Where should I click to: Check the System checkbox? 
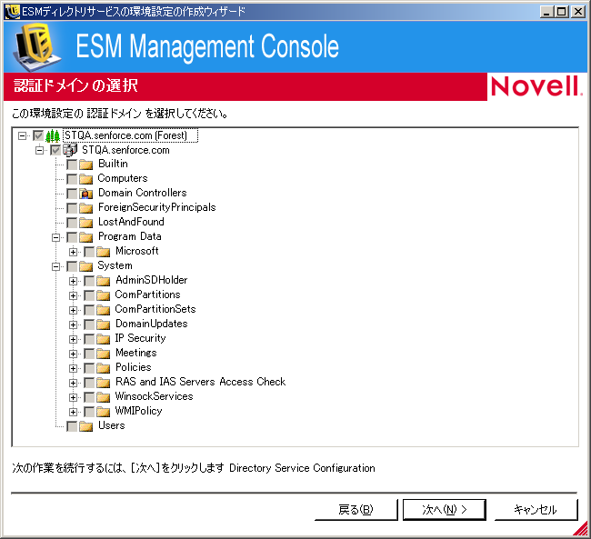(72, 266)
